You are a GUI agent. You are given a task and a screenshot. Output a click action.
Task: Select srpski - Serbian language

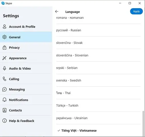[x=98, y=68]
